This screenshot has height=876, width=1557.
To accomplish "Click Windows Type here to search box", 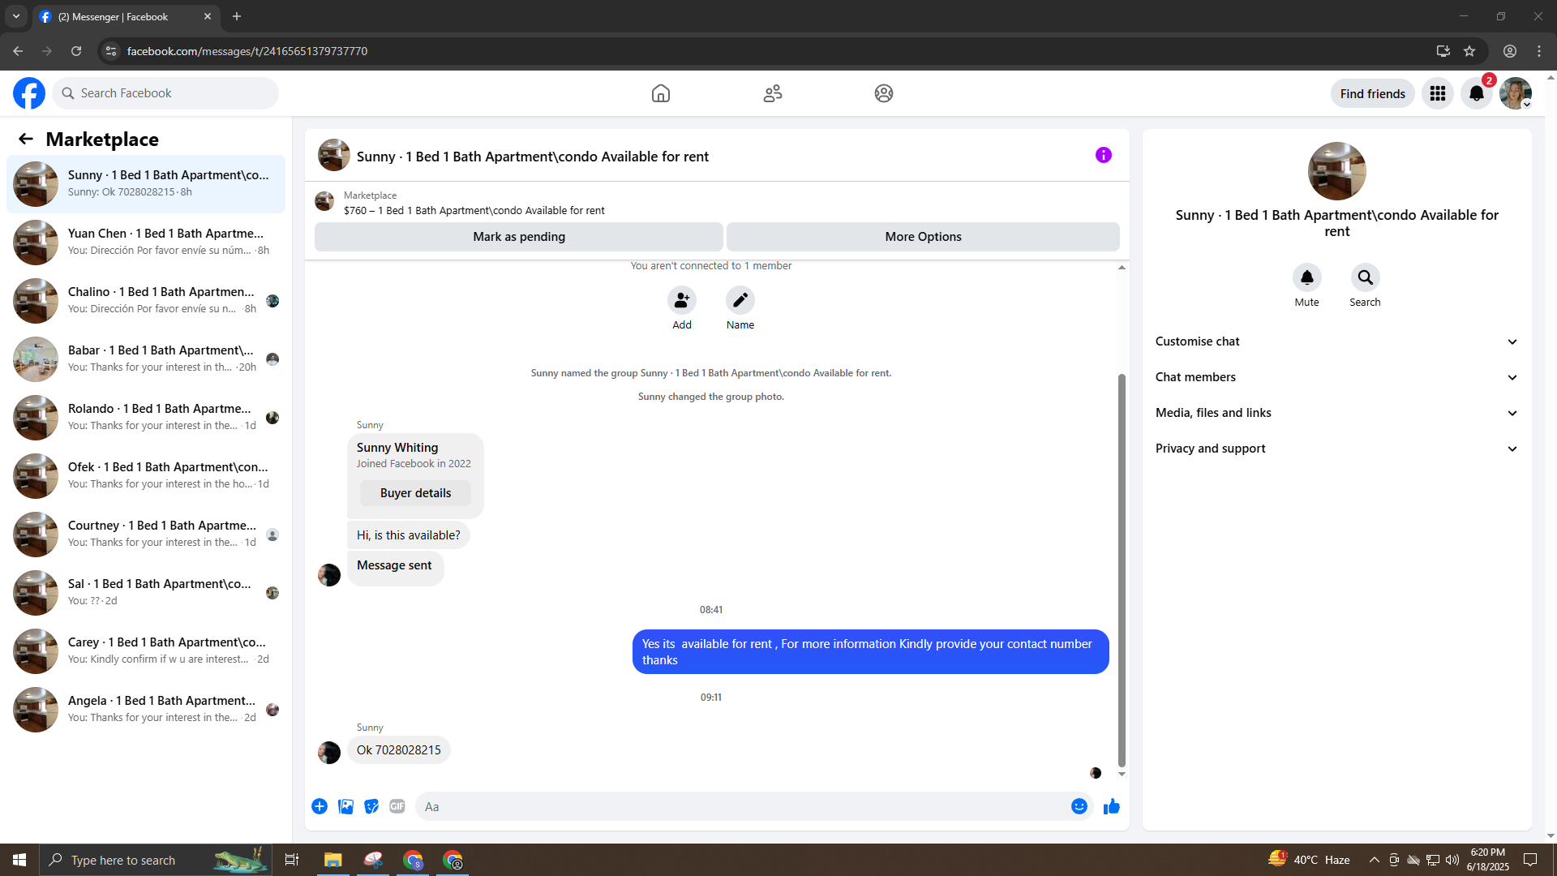I will [154, 860].
